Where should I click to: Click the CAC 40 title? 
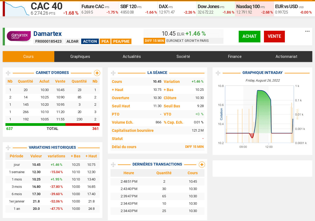pyautogui.click(x=47, y=6)
